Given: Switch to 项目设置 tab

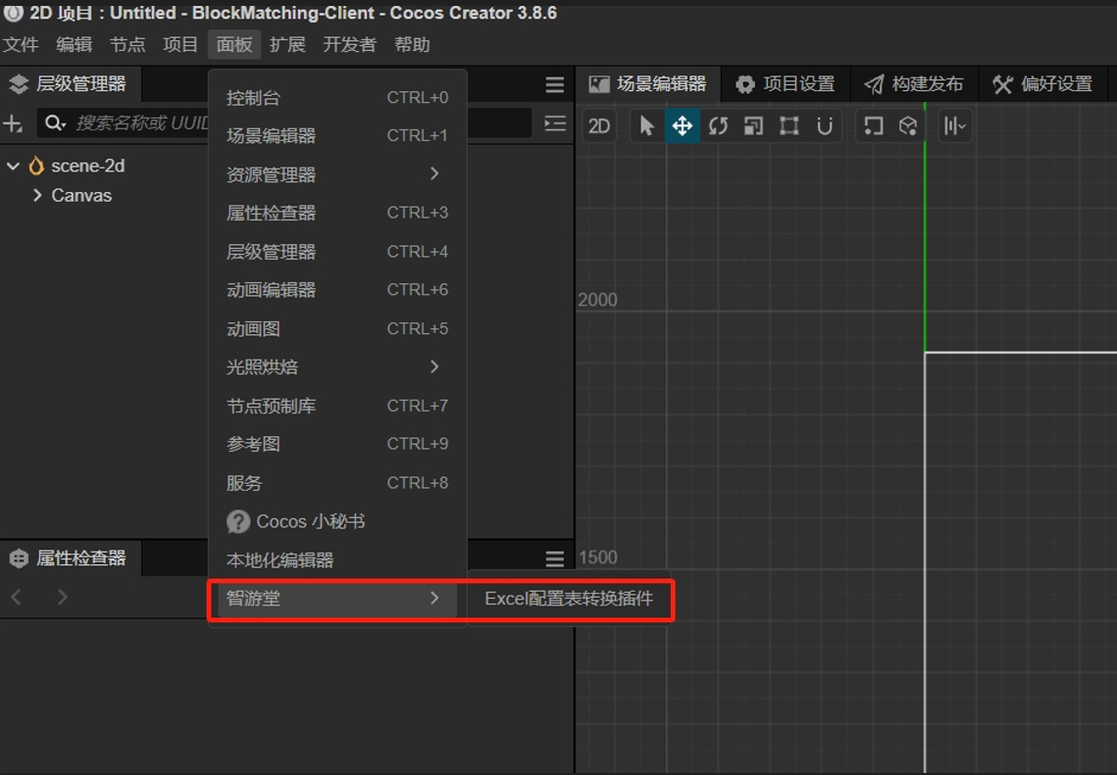Looking at the screenshot, I should (x=786, y=84).
